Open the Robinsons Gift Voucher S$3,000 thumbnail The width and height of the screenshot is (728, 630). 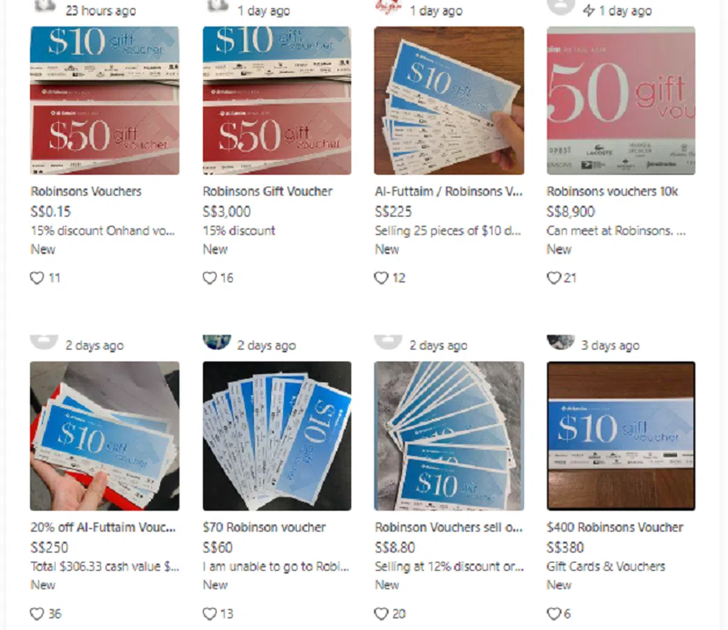coord(277,100)
